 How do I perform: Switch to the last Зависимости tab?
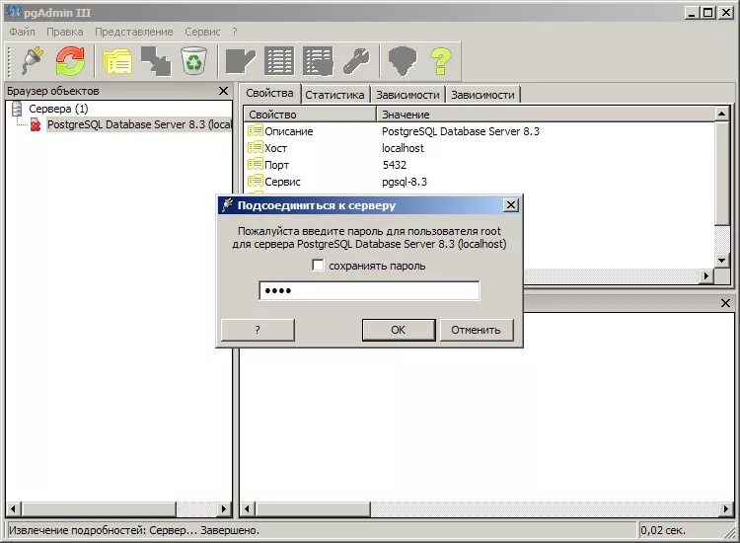tap(482, 95)
